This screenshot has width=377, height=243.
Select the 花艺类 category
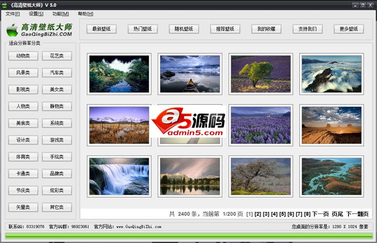coord(57,56)
